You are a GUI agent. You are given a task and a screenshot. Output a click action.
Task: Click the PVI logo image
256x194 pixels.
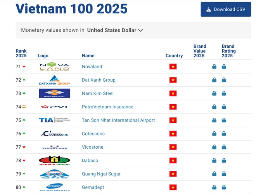(54, 107)
